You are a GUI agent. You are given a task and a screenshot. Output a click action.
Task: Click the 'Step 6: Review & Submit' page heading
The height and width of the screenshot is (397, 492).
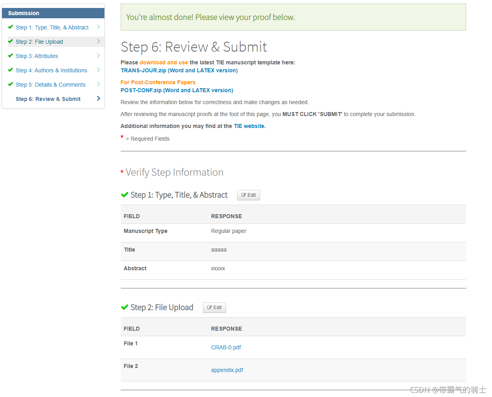pos(194,47)
